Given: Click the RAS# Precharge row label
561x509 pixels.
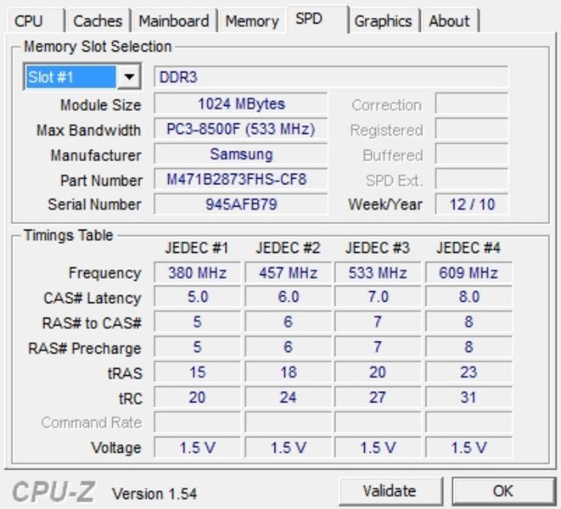Looking at the screenshot, I should 85,349.
